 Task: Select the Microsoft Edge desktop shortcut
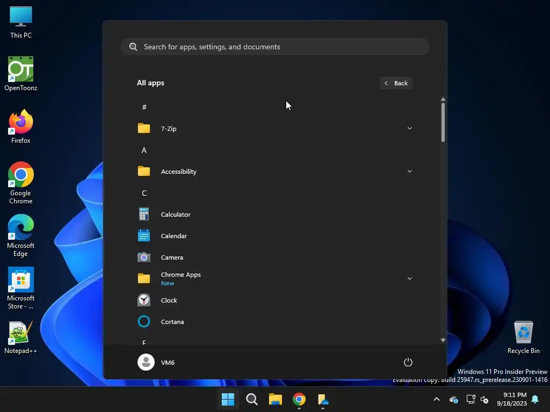click(x=21, y=236)
